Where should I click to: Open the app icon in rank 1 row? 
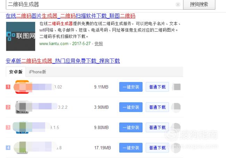[22, 87]
